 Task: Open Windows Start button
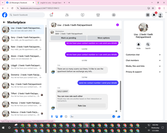point(3,128)
